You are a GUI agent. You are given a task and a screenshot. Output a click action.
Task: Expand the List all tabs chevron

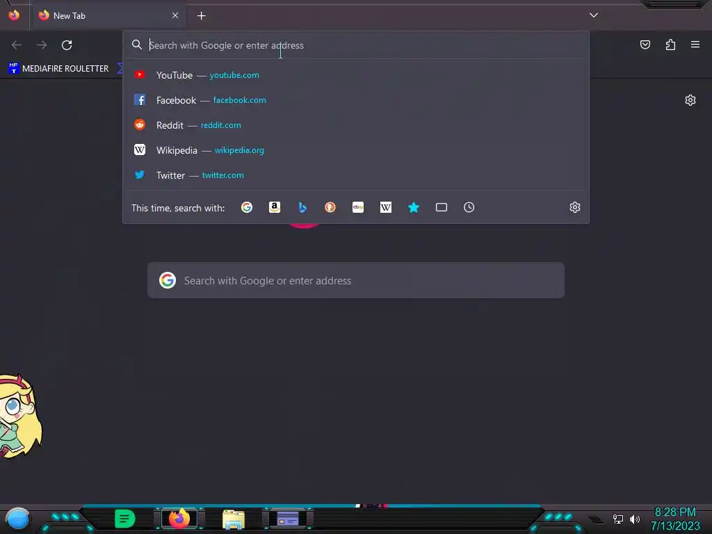(594, 15)
